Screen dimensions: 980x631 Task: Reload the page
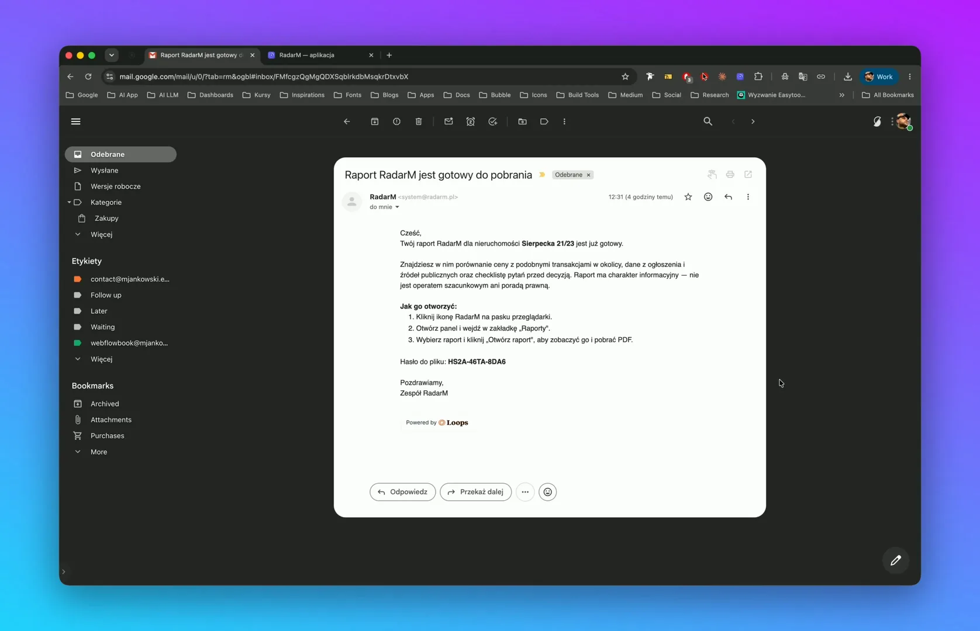coord(88,77)
